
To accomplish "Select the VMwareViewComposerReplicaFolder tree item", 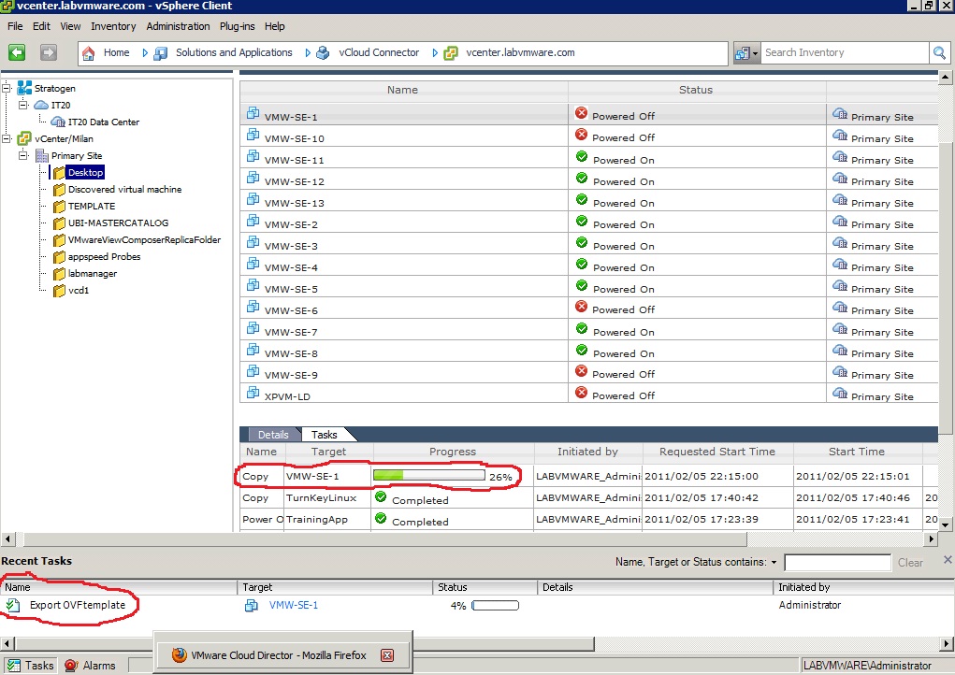I will click(144, 240).
